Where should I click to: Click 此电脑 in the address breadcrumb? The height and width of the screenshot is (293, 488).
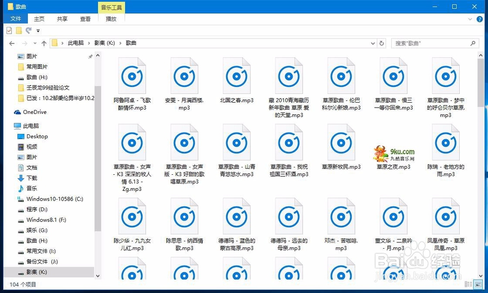76,43
